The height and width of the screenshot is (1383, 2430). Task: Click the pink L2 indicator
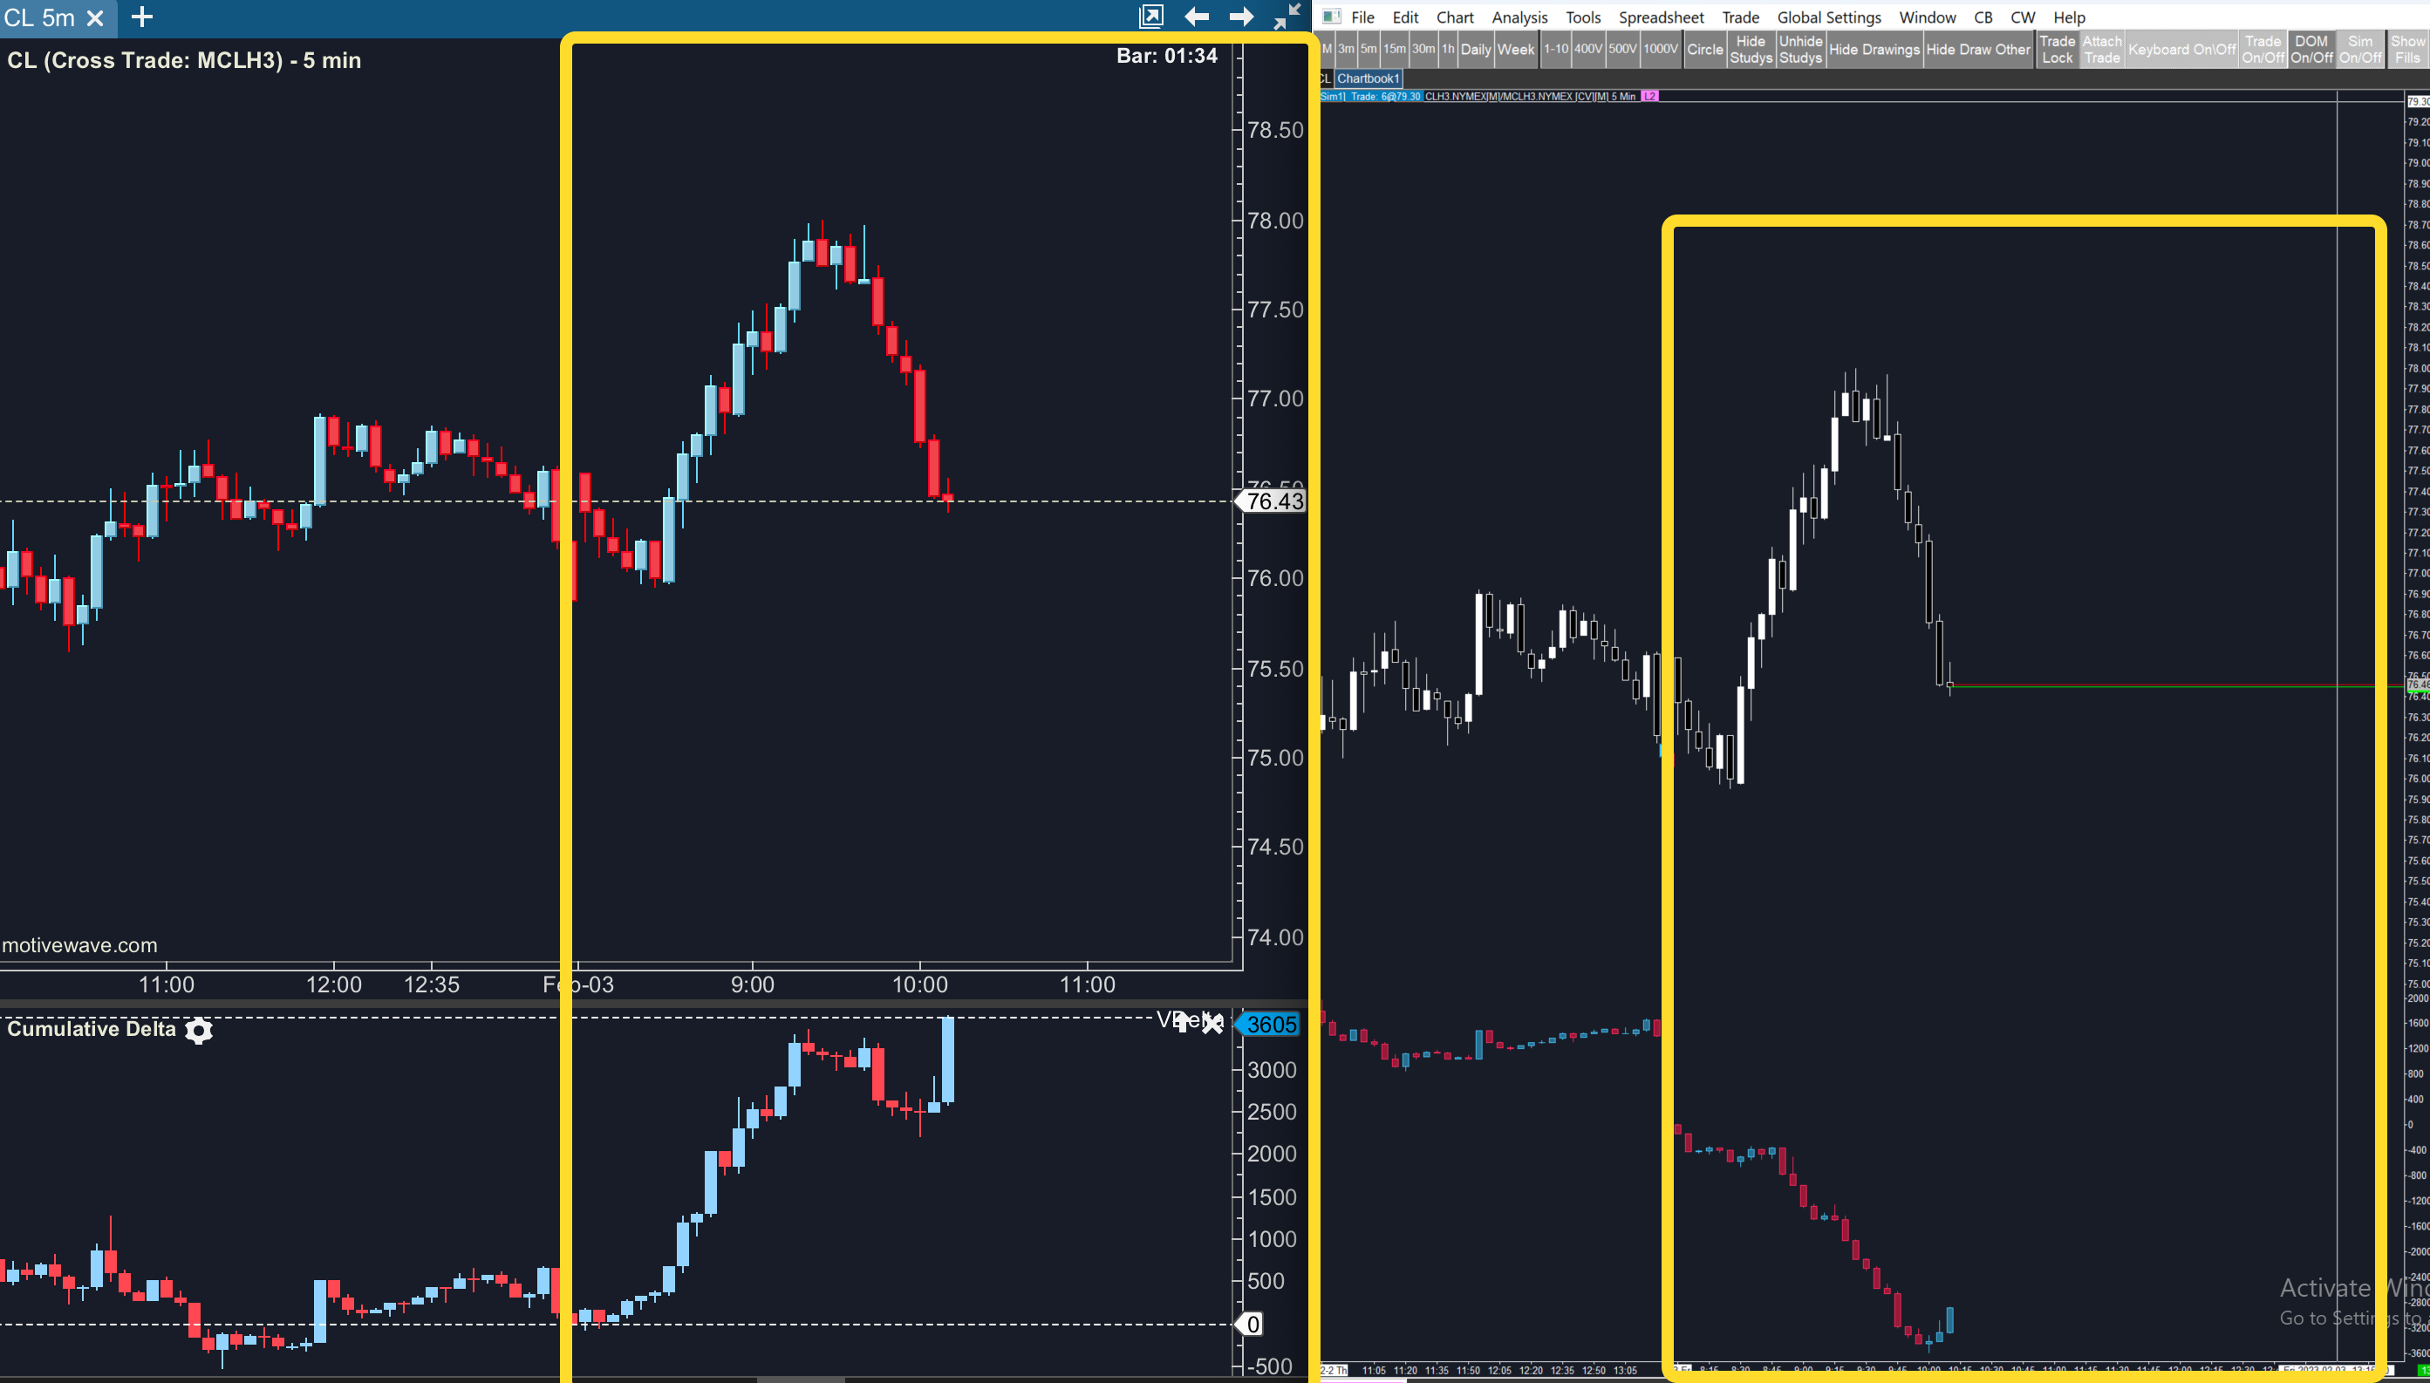(x=1650, y=96)
